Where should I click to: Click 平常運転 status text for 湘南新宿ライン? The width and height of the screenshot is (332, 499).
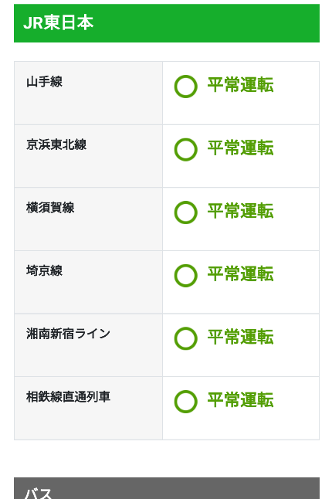tap(240, 337)
